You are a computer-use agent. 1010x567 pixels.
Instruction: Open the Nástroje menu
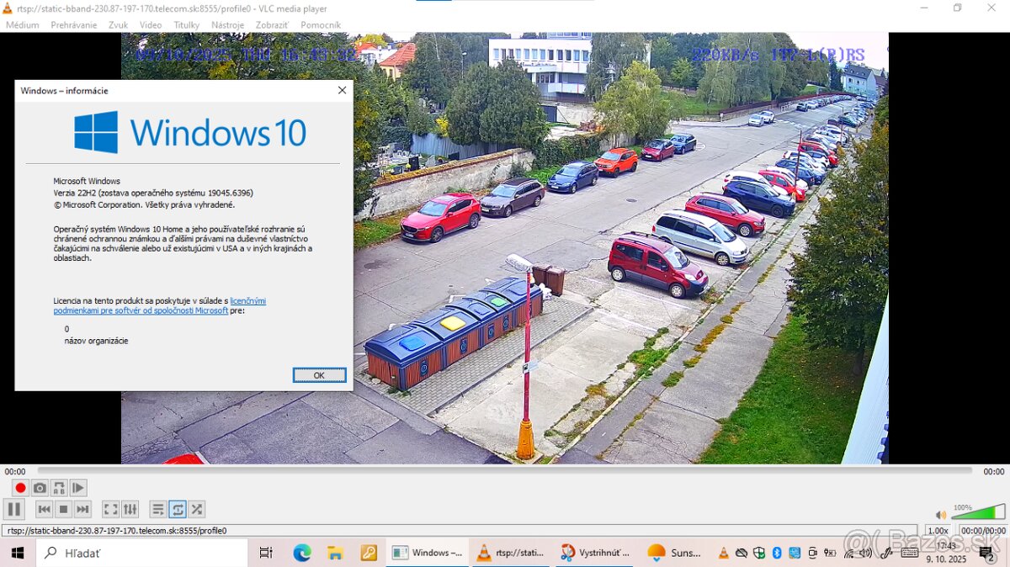(229, 24)
